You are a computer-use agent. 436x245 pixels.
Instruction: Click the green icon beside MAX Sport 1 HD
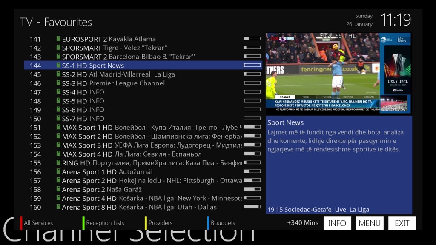(x=58, y=127)
